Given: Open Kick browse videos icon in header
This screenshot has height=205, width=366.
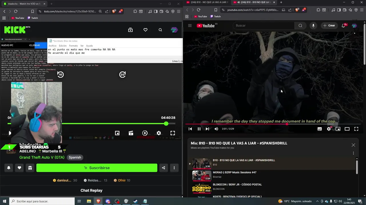Looking at the screenshot, I should point(130,30).
